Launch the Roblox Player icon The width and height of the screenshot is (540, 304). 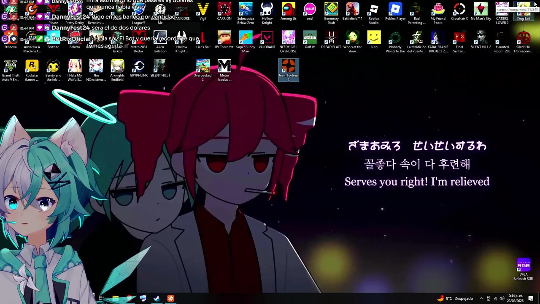tap(395, 12)
